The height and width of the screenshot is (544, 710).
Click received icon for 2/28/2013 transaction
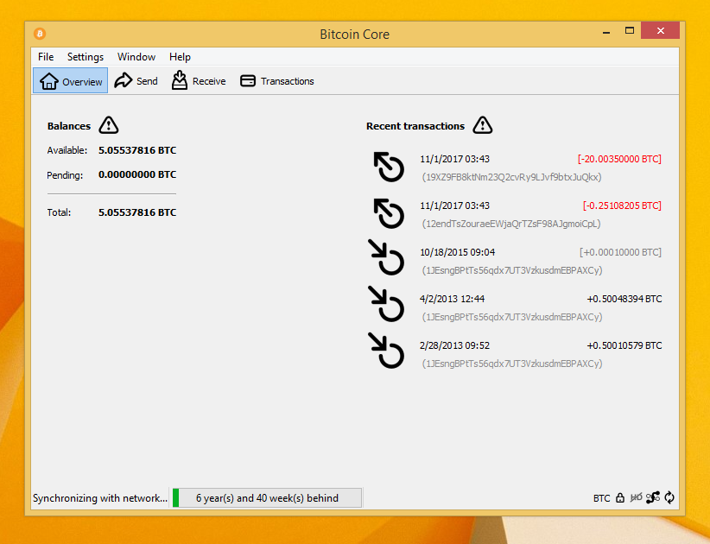(386, 351)
